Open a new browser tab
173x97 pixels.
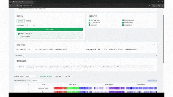[x=35, y=2]
